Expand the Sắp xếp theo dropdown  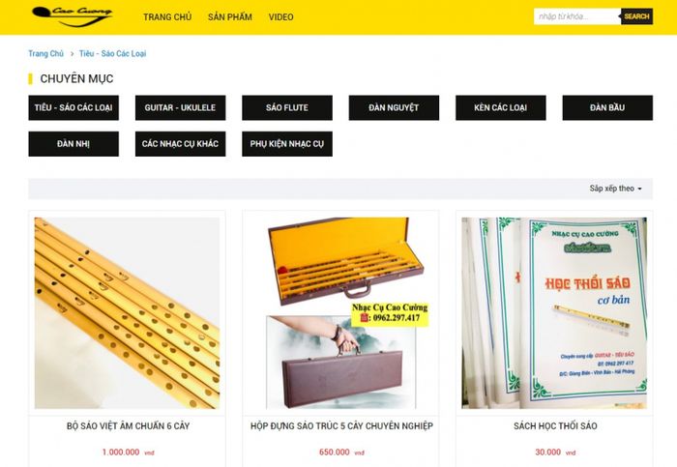(x=616, y=189)
